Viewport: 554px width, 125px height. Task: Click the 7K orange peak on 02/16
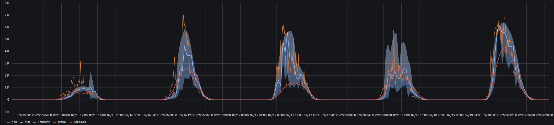(183, 15)
